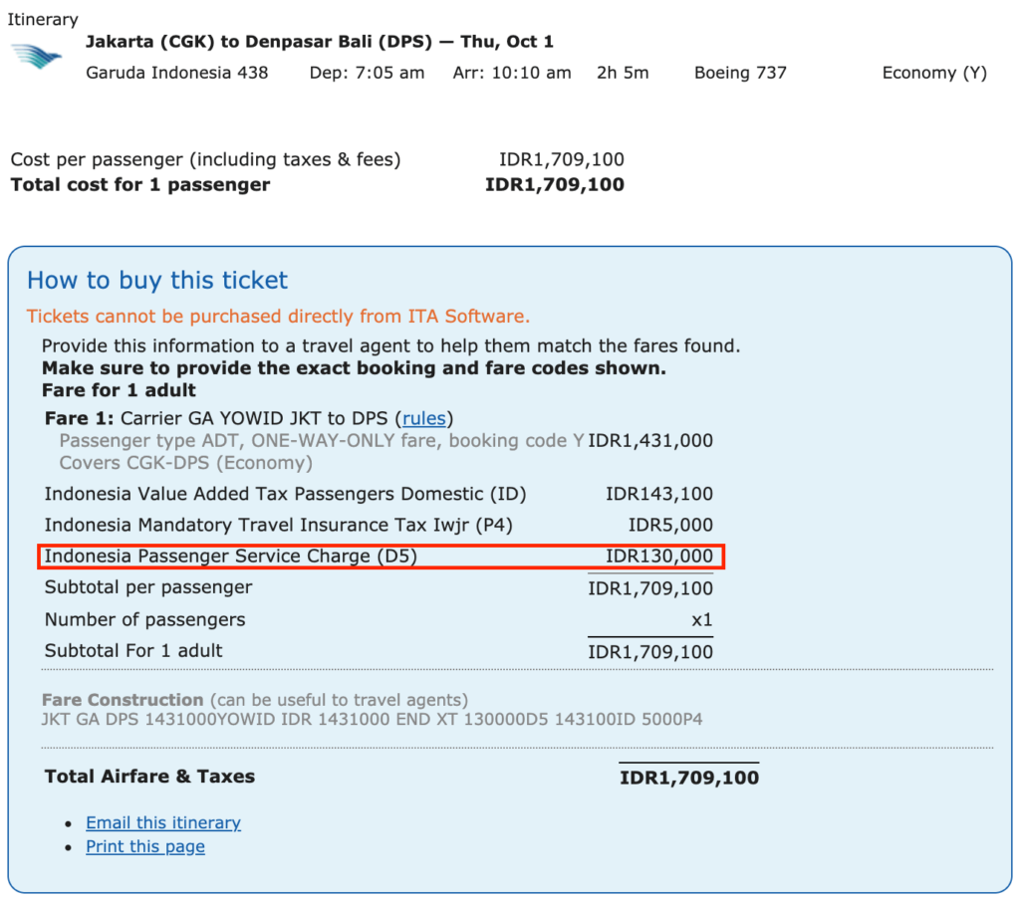This screenshot has height=901, width=1020.
Task: Select flight duration '2h 5m'
Action: click(x=623, y=72)
